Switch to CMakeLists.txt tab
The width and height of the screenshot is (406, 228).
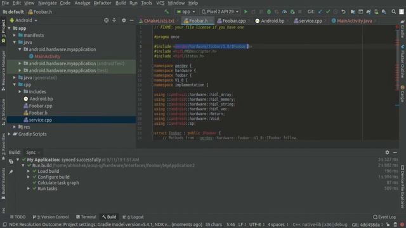(x=159, y=21)
